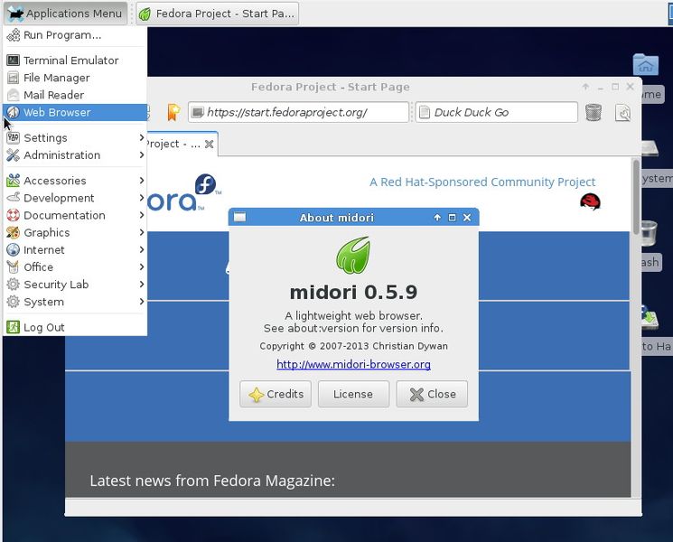
Task: Open A Red Hat-Sponsored Community Project link
Action: click(x=482, y=182)
